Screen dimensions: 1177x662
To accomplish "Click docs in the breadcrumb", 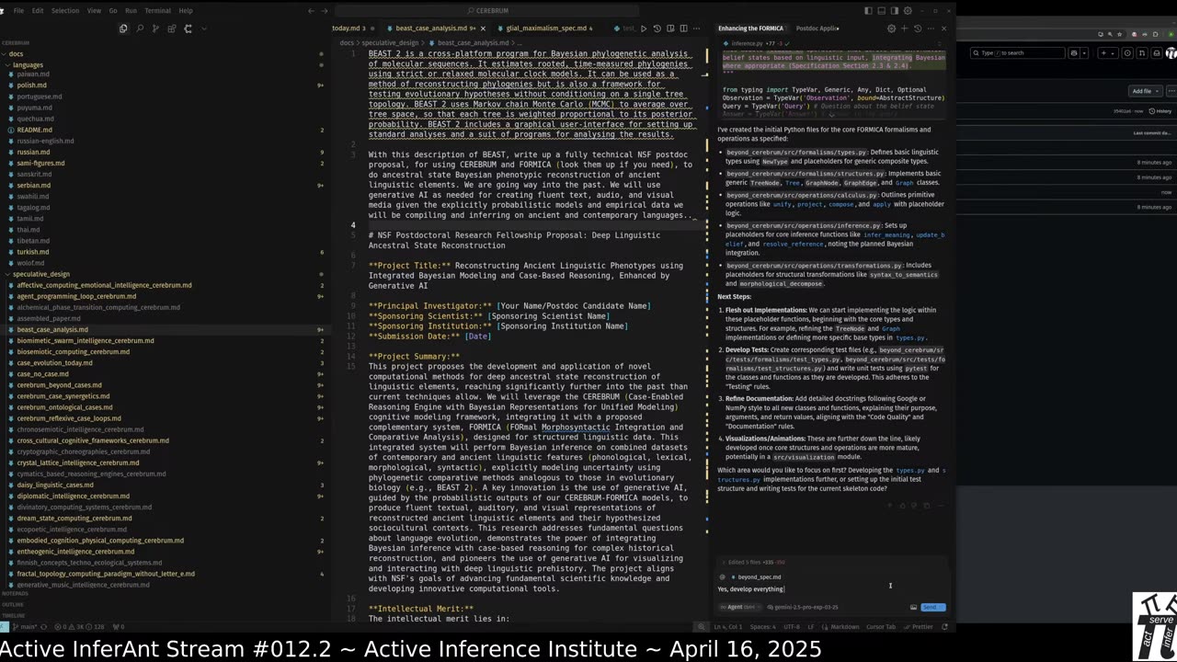I will click(347, 42).
